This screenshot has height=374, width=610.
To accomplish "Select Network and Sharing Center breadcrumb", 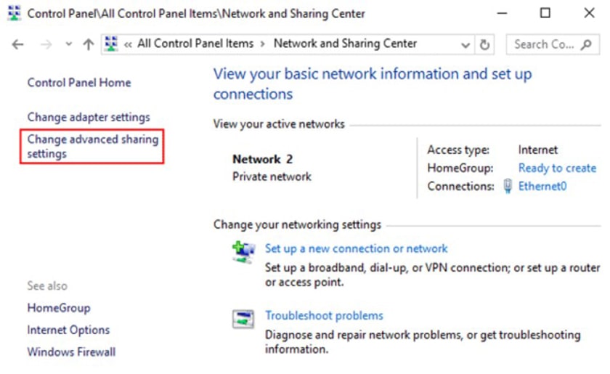I will click(x=345, y=44).
